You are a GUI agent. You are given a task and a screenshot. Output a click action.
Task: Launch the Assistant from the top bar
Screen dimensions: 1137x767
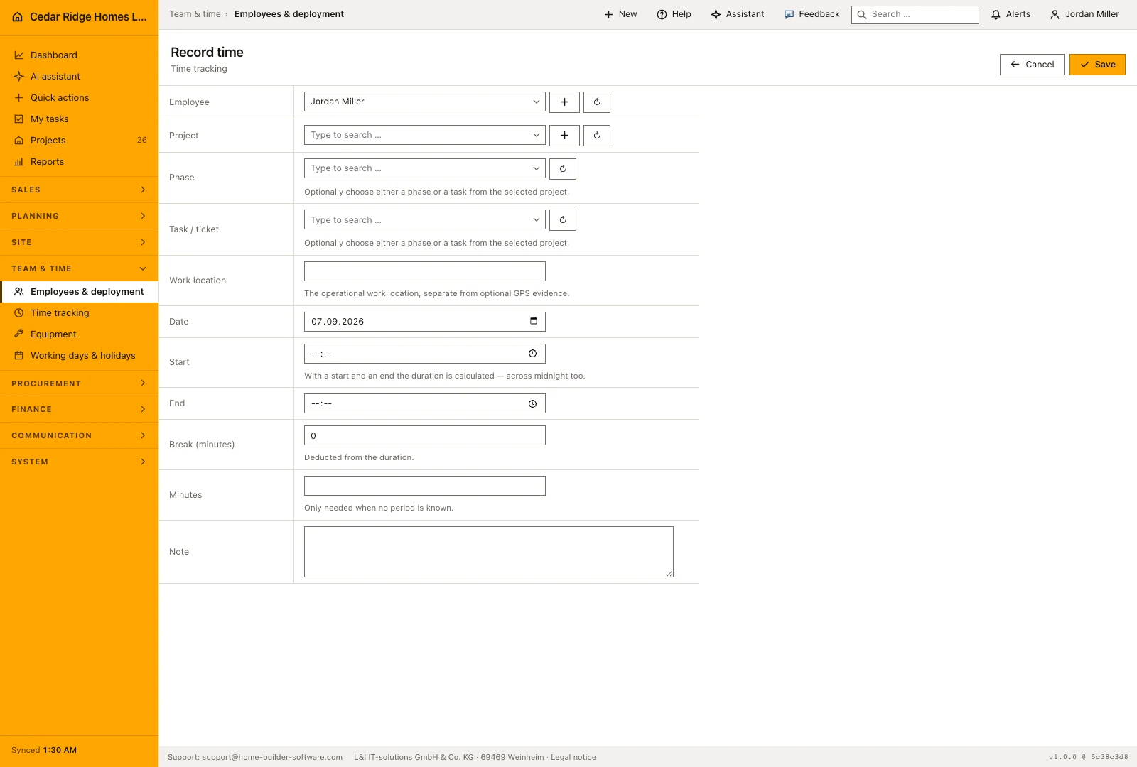(738, 14)
